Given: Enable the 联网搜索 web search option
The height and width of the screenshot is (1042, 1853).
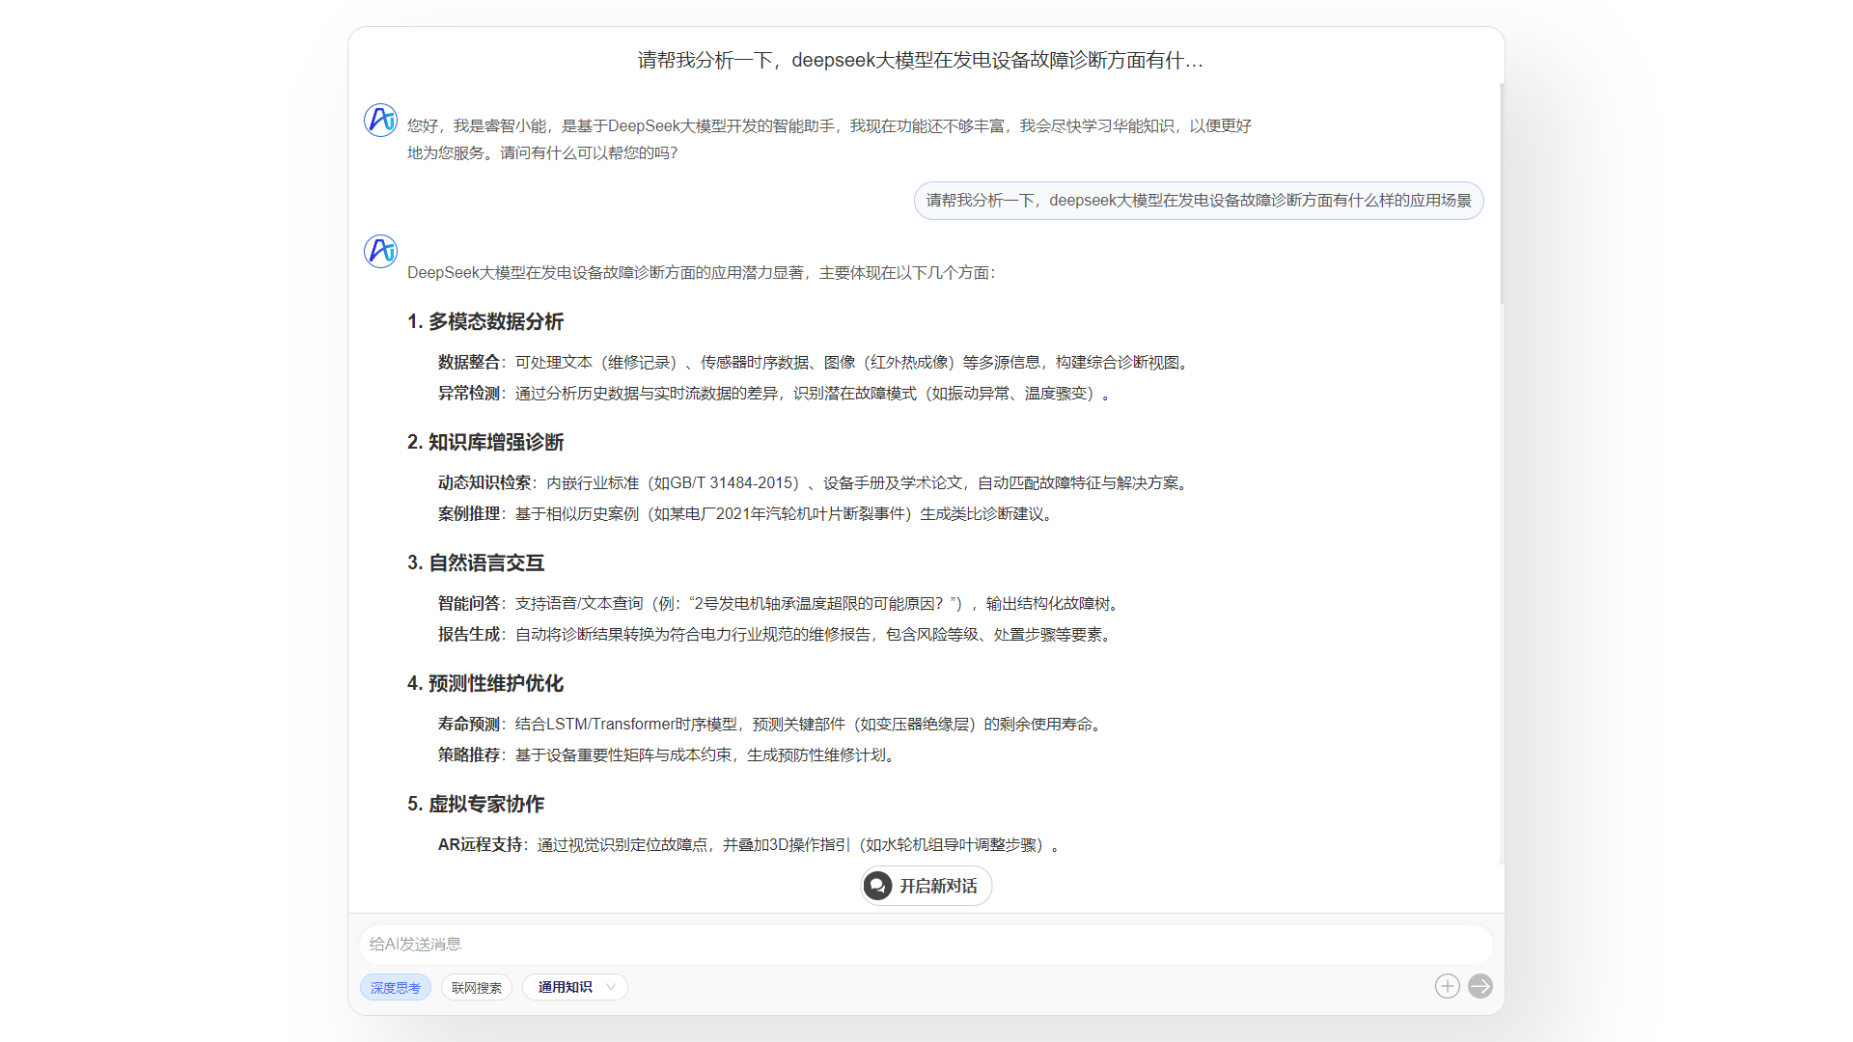Looking at the screenshot, I should [x=477, y=987].
